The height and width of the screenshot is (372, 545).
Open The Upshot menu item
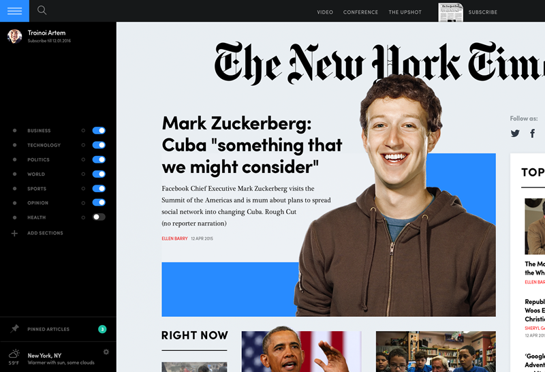point(405,12)
